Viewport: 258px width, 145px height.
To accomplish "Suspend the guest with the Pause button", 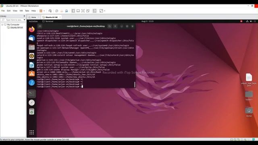I will click(41, 11).
